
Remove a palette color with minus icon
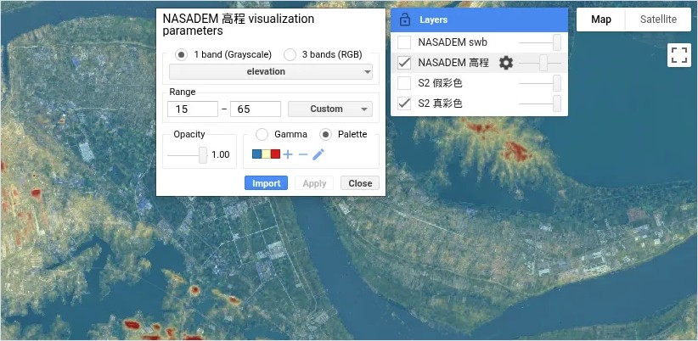(303, 154)
